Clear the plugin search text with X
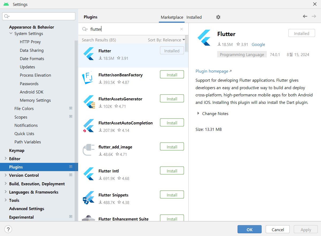The height and width of the screenshot is (236, 321). pyautogui.click(x=182, y=29)
